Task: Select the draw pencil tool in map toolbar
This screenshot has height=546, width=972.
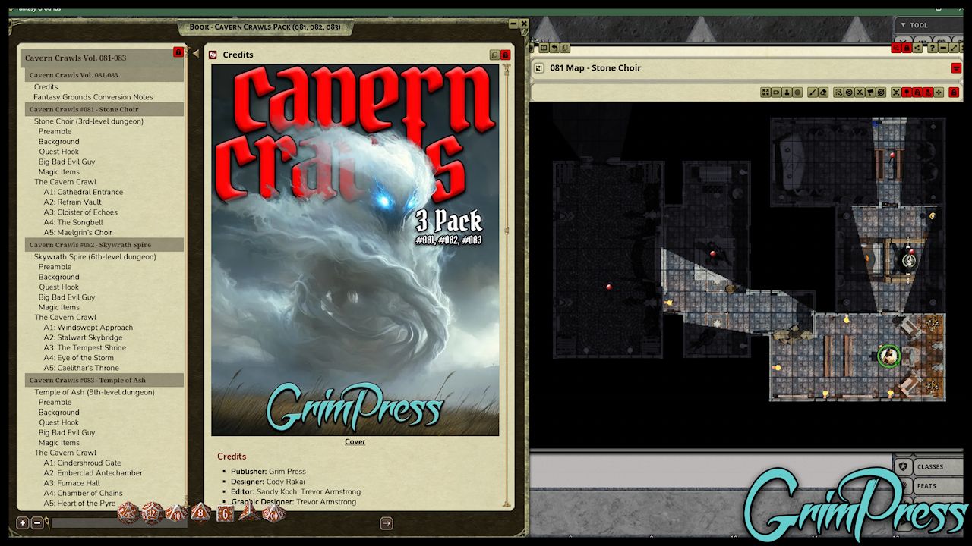Action: click(813, 93)
